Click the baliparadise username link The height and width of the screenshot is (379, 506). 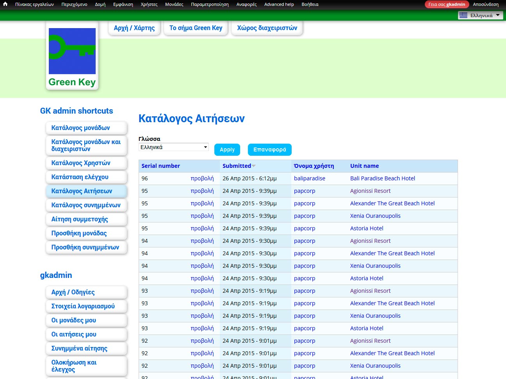[309, 178]
